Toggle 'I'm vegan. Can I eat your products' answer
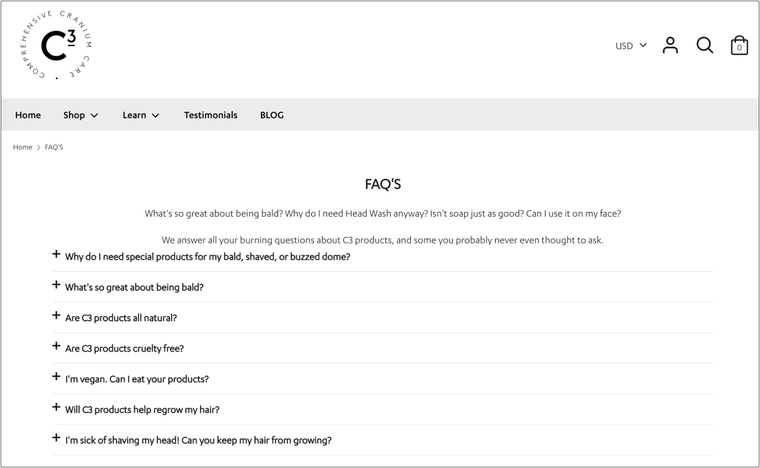This screenshot has width=760, height=468. click(56, 379)
